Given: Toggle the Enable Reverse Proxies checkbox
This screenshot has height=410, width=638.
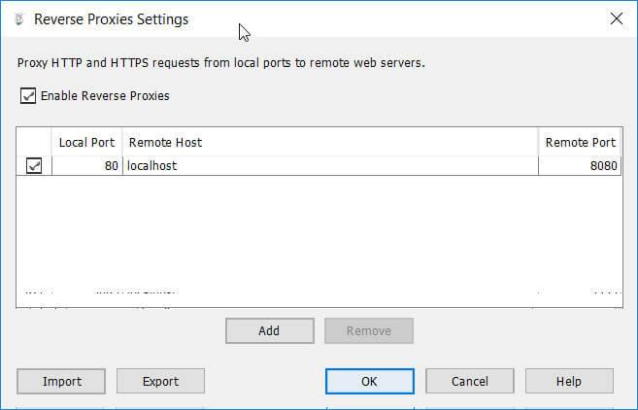Looking at the screenshot, I should click(x=28, y=96).
